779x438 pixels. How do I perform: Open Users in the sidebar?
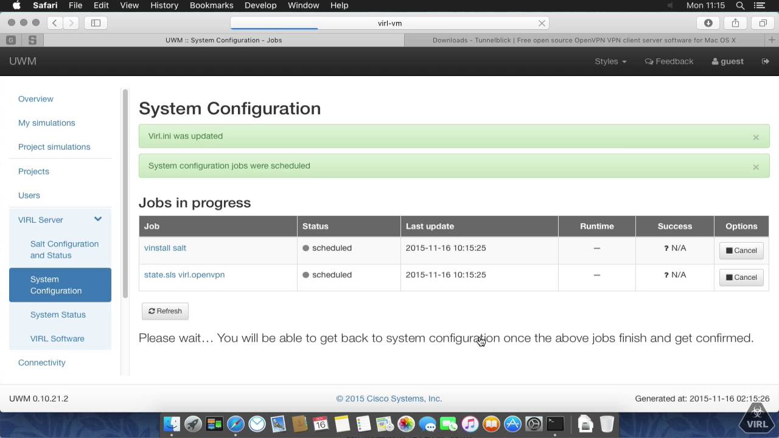pyautogui.click(x=29, y=195)
